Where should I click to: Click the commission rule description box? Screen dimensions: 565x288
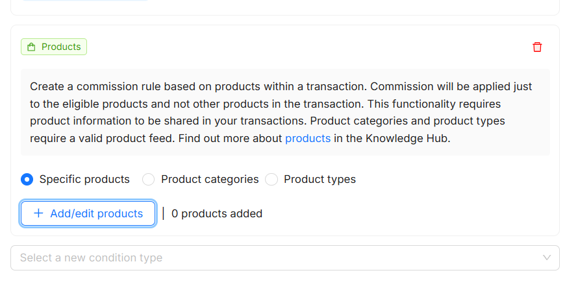pos(285,112)
